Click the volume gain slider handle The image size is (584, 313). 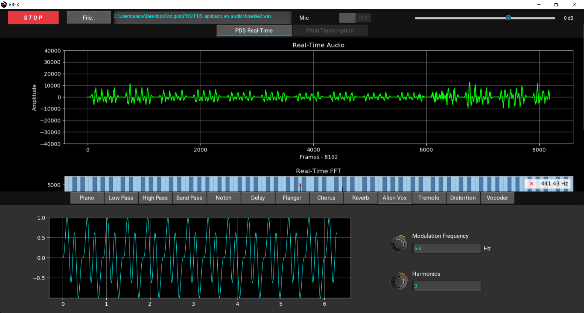[508, 18]
